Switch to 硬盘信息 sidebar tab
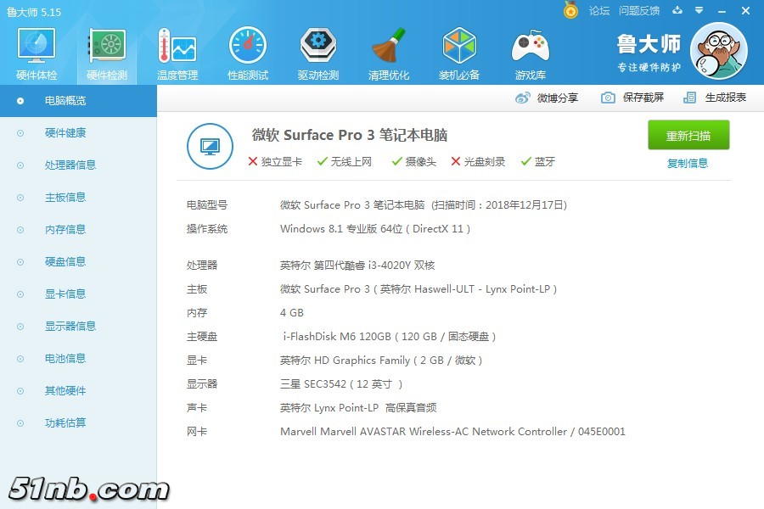Viewport: 764px width, 509px height. 65,262
